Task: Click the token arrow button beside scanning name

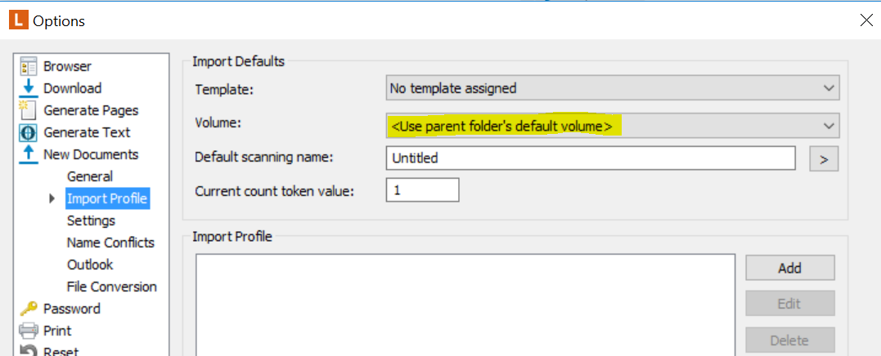Action: 824,158
